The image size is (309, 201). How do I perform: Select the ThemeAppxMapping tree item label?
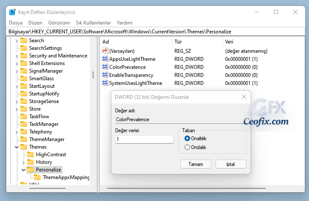(66, 177)
